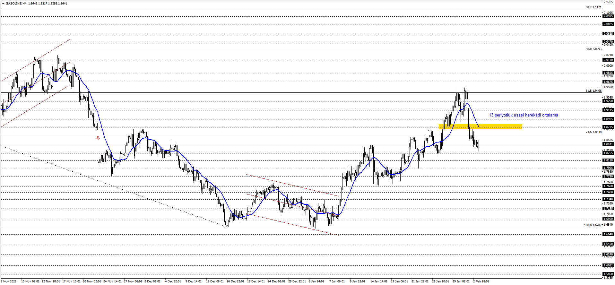Select the 1.6021 price level tag

tap(608, 265)
